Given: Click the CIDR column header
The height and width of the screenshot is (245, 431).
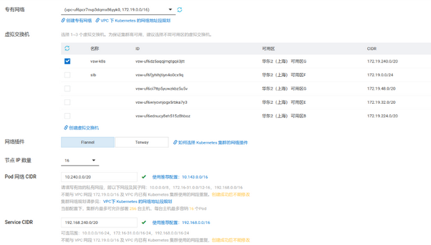Looking at the screenshot, I should point(372,49).
